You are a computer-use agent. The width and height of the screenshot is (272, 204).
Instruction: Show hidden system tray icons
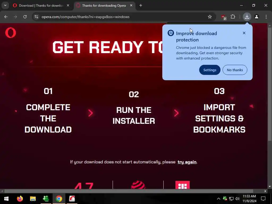(219, 199)
